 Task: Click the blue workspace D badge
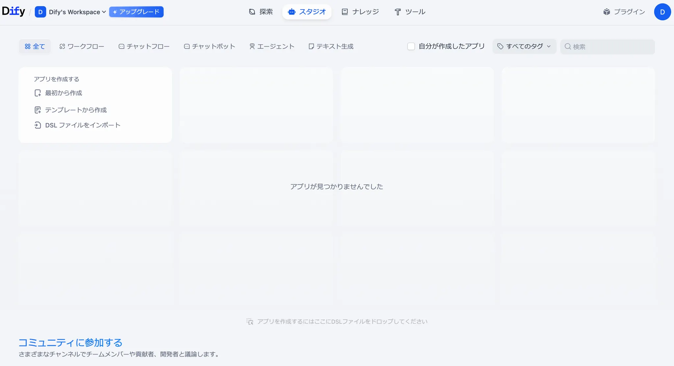(40, 12)
